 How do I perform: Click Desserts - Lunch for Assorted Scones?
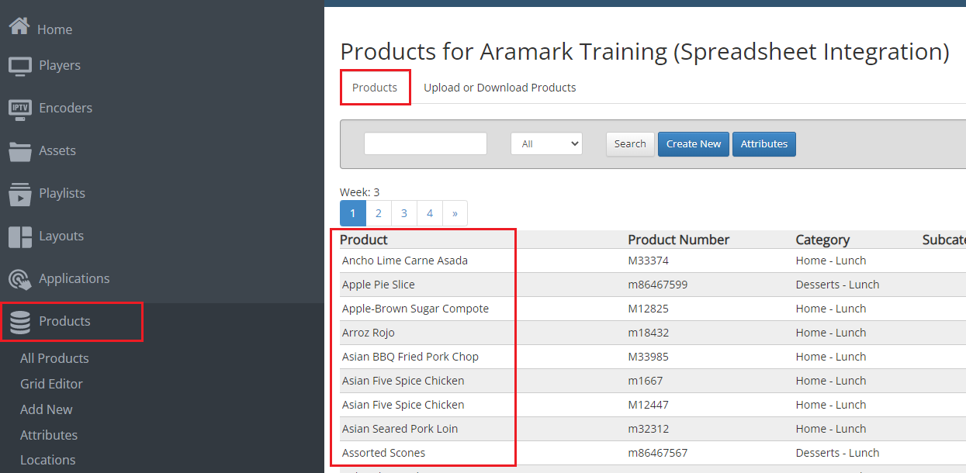pyautogui.click(x=838, y=453)
